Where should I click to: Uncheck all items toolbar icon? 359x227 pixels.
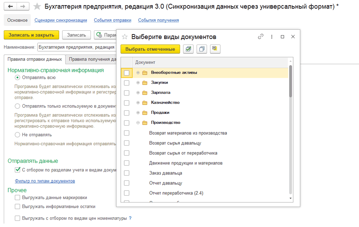pyautogui.click(x=202, y=49)
